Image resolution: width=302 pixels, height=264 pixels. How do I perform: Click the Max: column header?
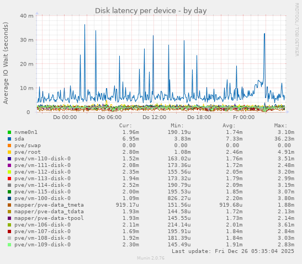pos(280,126)
